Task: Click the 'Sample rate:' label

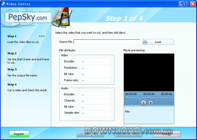Action: tap(72, 113)
